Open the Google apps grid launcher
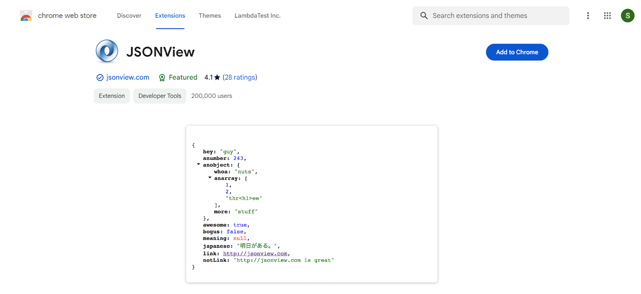 tap(607, 16)
